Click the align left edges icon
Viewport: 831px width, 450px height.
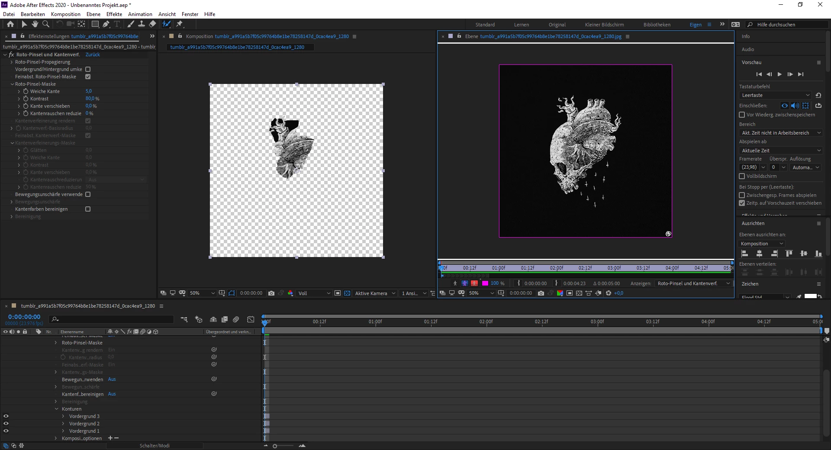tap(745, 254)
